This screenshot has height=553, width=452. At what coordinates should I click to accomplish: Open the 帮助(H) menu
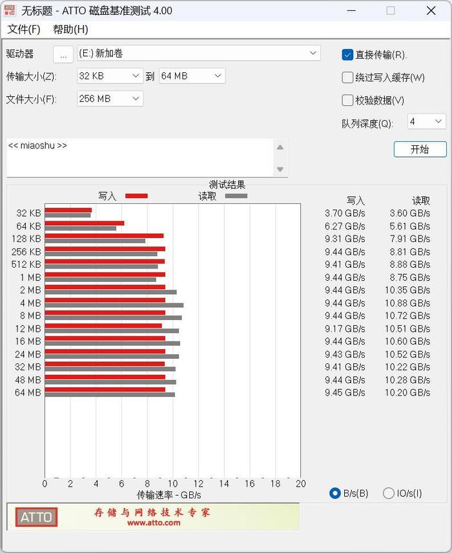tap(70, 29)
